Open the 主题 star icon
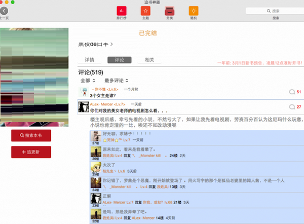This screenshot has width=304, height=224. pyautogui.click(x=145, y=11)
